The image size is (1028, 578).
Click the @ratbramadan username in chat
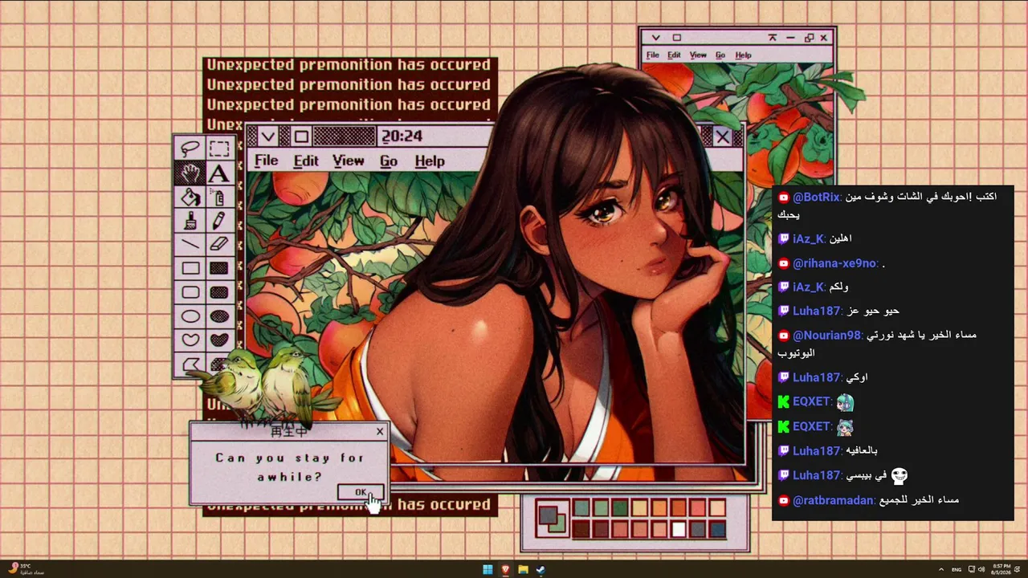pyautogui.click(x=834, y=500)
